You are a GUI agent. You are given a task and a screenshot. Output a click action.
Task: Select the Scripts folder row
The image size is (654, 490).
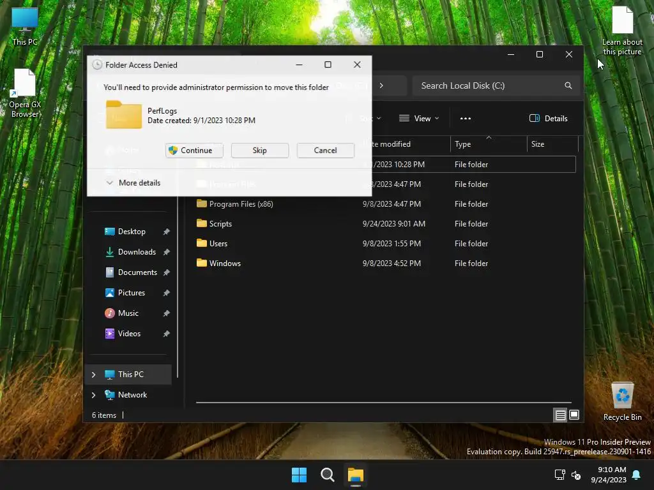point(386,224)
